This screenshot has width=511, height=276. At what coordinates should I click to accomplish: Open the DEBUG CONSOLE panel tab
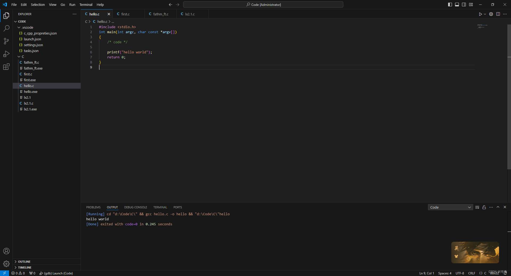pyautogui.click(x=135, y=207)
